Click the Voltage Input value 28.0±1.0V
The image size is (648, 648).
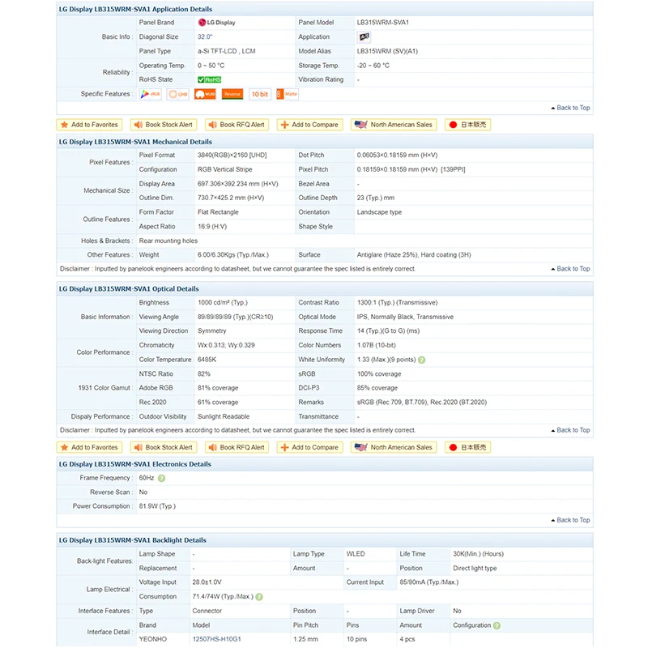pos(207,582)
